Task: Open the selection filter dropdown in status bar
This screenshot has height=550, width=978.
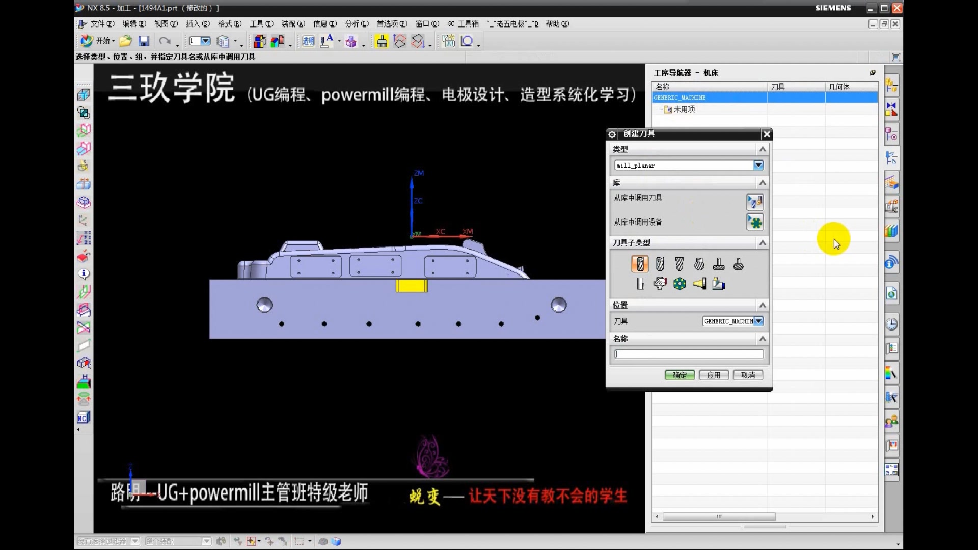Action: [134, 541]
